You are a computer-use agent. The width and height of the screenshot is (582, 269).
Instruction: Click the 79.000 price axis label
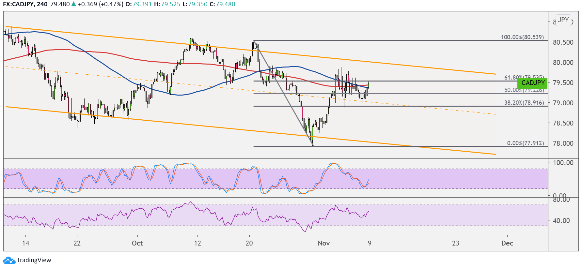pos(563,103)
